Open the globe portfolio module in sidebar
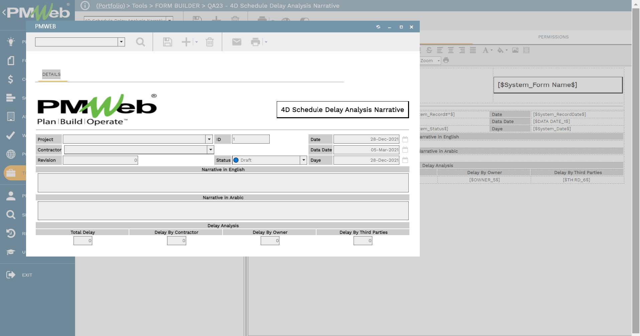 (11, 154)
